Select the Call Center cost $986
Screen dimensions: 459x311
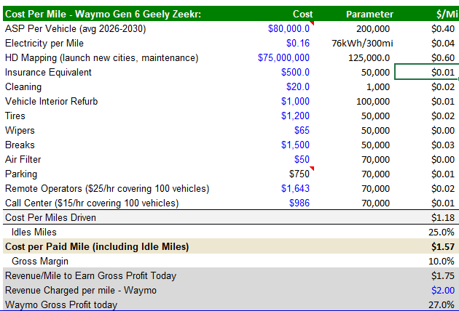(x=299, y=203)
